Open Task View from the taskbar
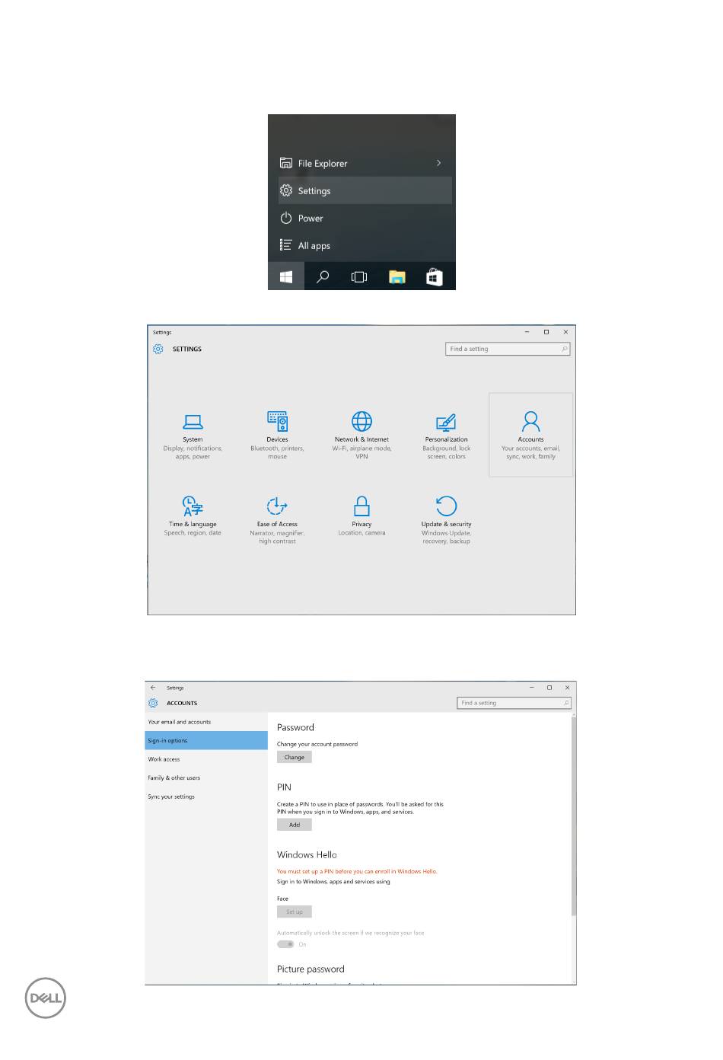Screen dimensions: 723x1060 tap(359, 277)
